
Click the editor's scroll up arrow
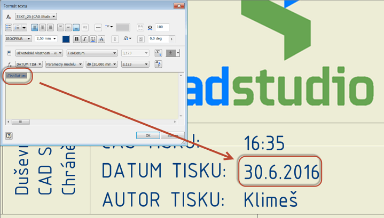click(181, 75)
